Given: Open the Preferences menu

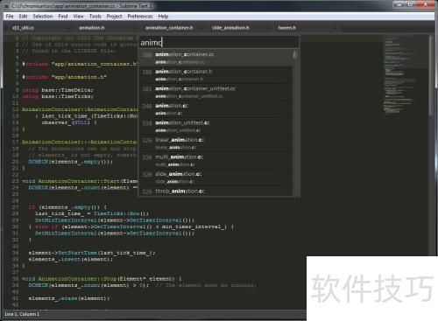Looking at the screenshot, I should point(140,17).
